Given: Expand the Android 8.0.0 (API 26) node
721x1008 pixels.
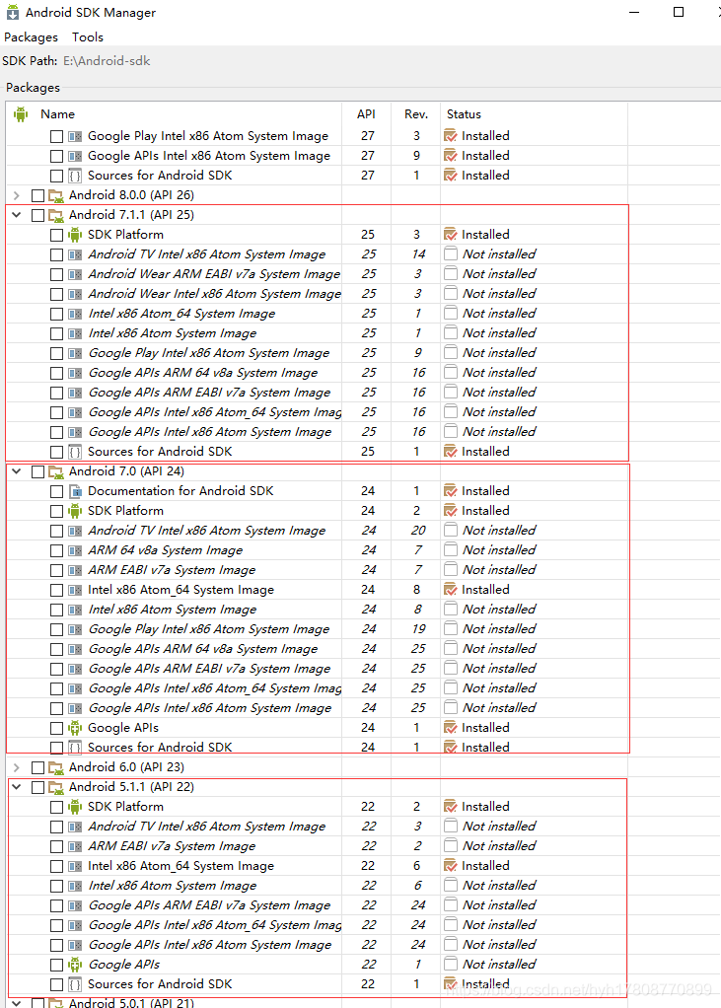Looking at the screenshot, I should (17, 195).
